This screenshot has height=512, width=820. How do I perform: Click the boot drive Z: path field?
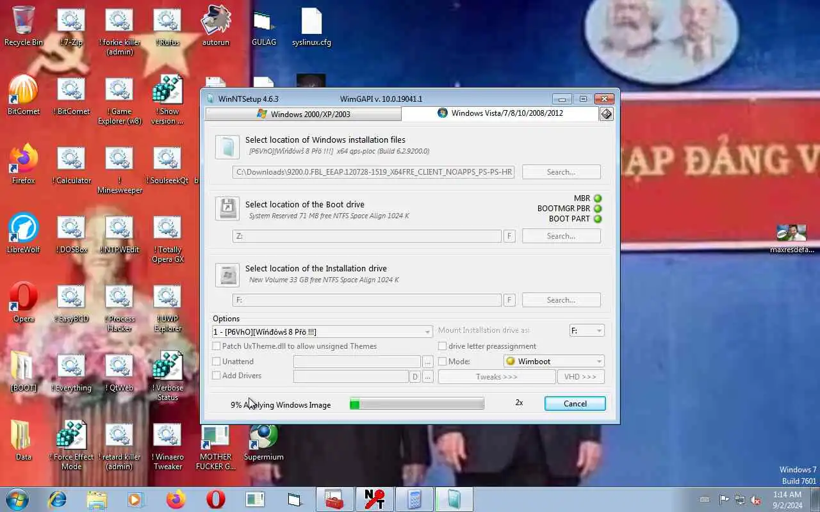pyautogui.click(x=367, y=236)
